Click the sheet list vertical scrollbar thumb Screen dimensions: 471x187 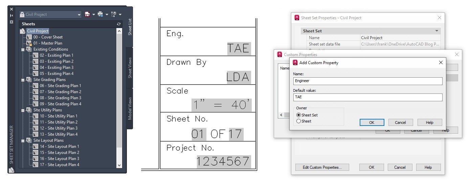(119, 91)
